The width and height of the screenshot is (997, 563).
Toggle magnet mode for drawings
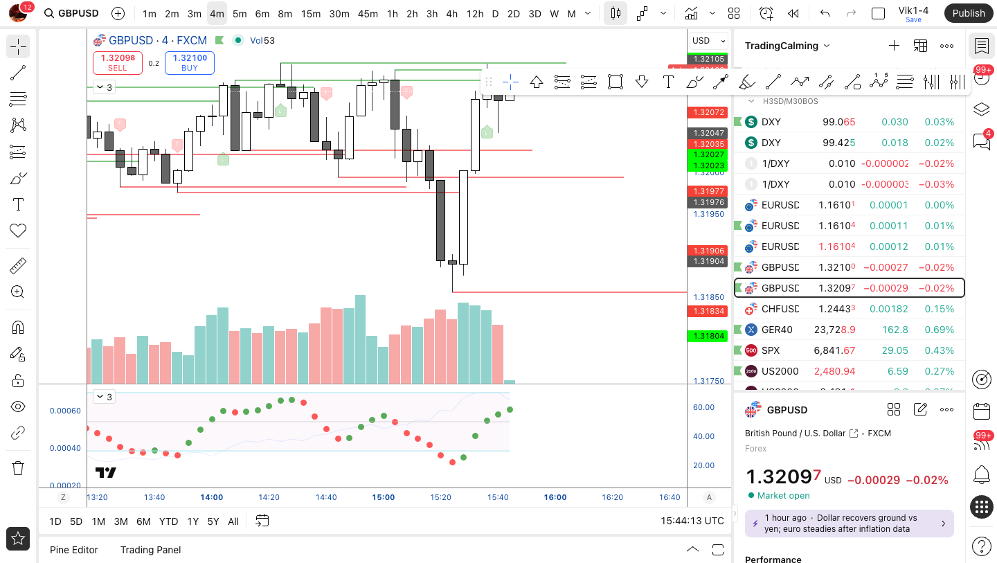coord(18,328)
